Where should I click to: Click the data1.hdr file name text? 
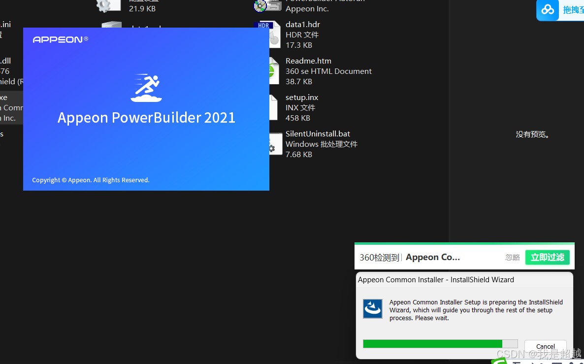(302, 24)
